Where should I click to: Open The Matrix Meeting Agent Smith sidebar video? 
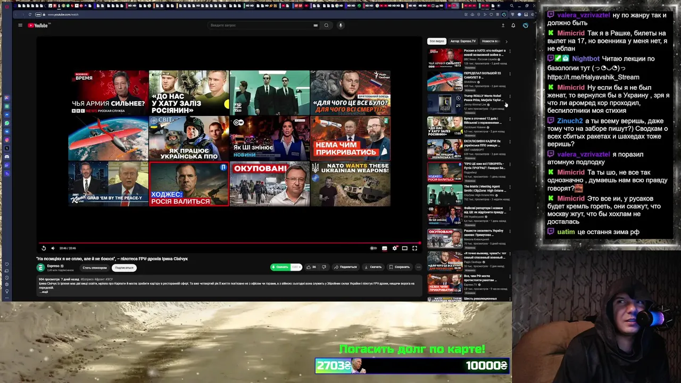[445, 195]
